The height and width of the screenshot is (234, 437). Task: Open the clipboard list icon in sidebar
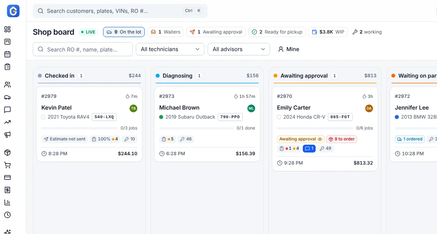[x=7, y=67]
